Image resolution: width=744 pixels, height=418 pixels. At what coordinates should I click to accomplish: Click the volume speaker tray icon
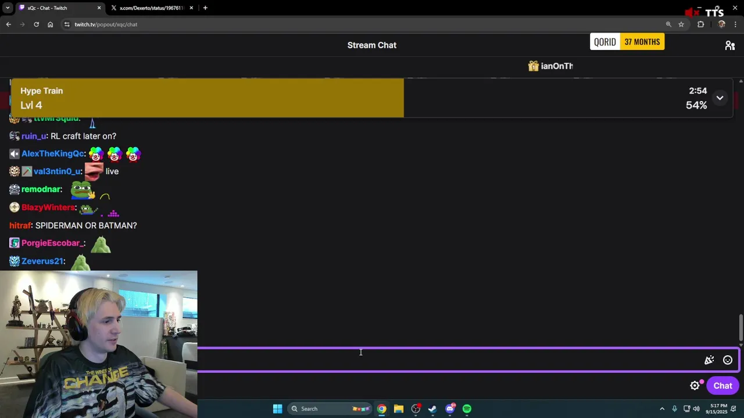[x=696, y=409]
